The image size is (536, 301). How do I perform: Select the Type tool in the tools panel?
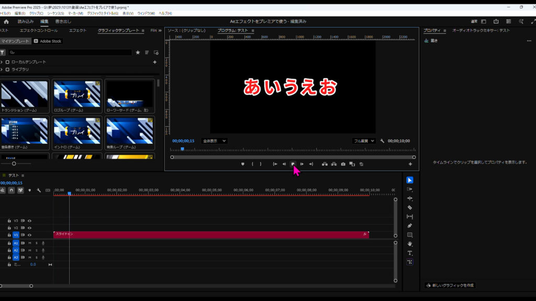click(410, 253)
